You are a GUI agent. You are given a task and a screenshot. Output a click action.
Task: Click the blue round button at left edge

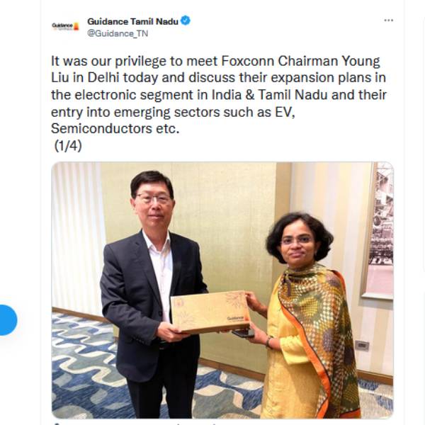(7, 320)
